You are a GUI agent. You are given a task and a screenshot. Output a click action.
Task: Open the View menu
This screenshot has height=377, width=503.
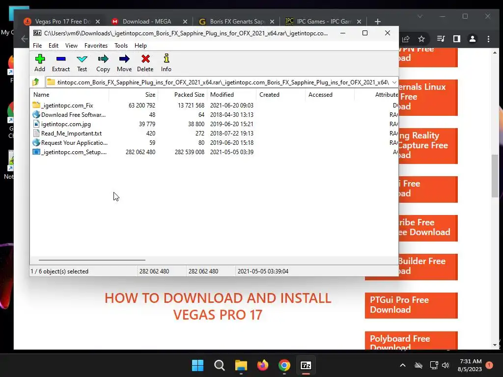[x=71, y=46]
